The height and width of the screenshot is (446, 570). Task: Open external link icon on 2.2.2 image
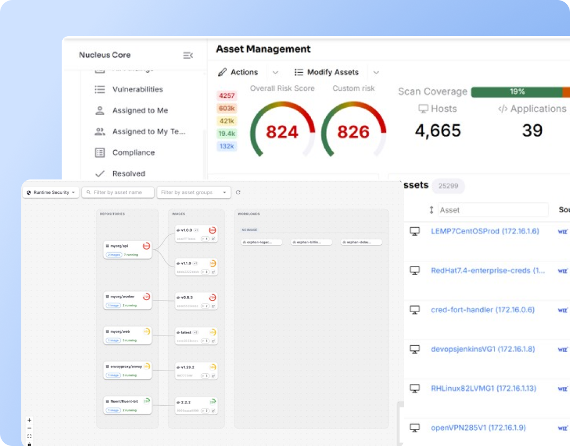tap(213, 411)
